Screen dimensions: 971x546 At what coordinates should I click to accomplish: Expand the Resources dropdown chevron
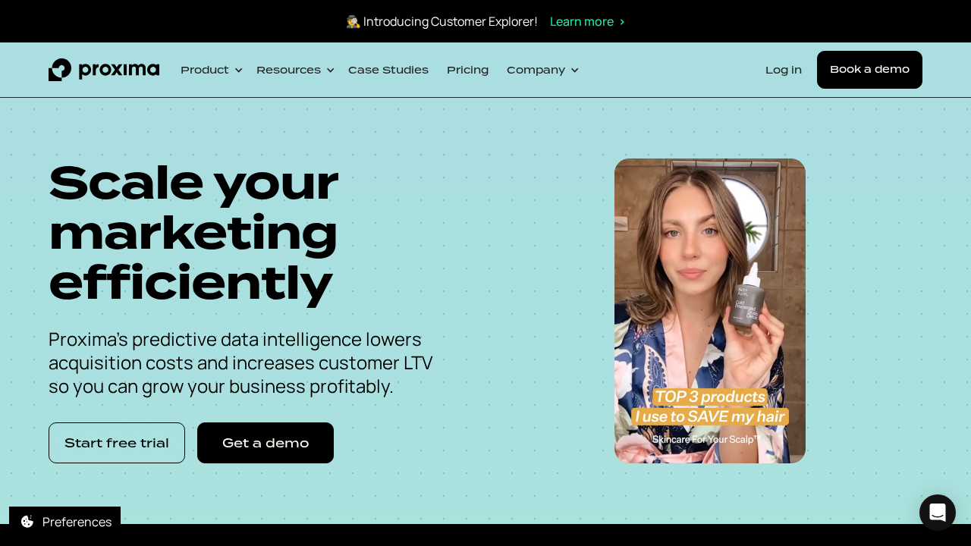(x=330, y=70)
